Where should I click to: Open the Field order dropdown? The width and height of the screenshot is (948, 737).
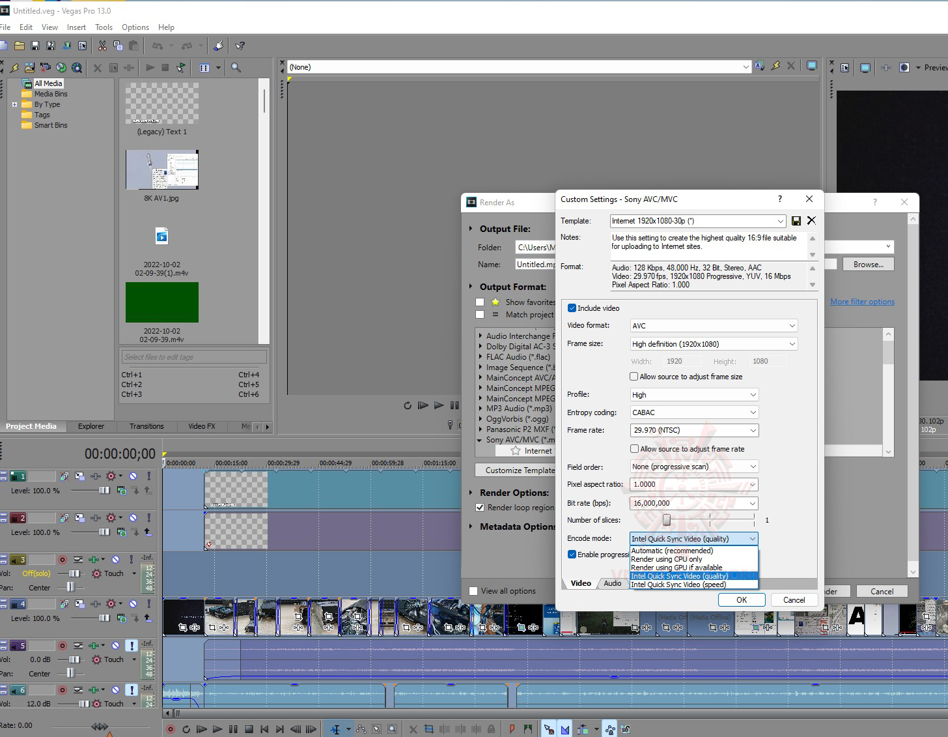click(x=694, y=467)
